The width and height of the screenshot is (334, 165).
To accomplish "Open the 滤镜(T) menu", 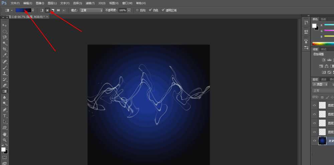I will pyautogui.click(x=90, y=3).
